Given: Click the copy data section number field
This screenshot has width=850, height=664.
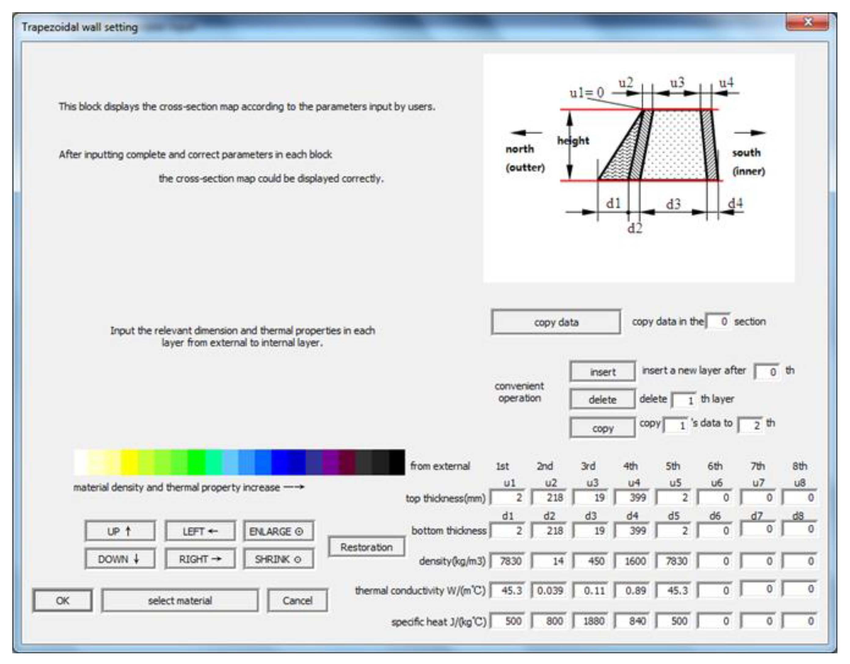Looking at the screenshot, I should tap(719, 321).
